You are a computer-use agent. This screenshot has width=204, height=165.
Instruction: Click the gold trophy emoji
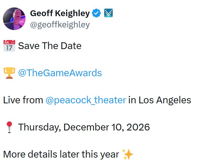tap(9, 73)
